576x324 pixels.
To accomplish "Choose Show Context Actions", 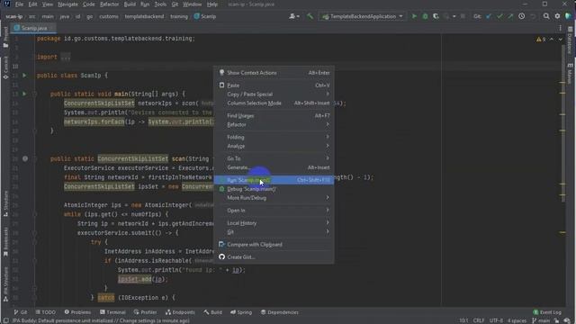I will pos(274,73).
